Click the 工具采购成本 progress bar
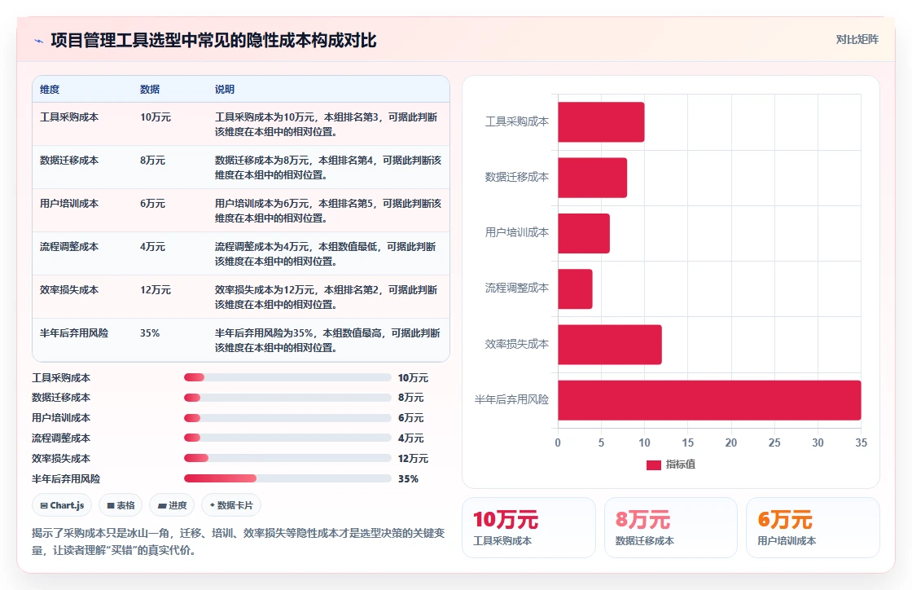The height and width of the screenshot is (590, 912). pos(287,377)
